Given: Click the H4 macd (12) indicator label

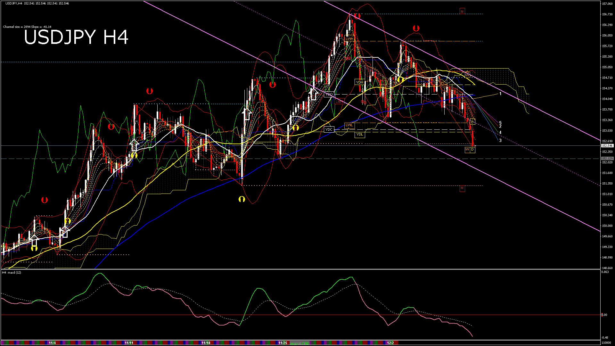Looking at the screenshot, I should point(12,273).
